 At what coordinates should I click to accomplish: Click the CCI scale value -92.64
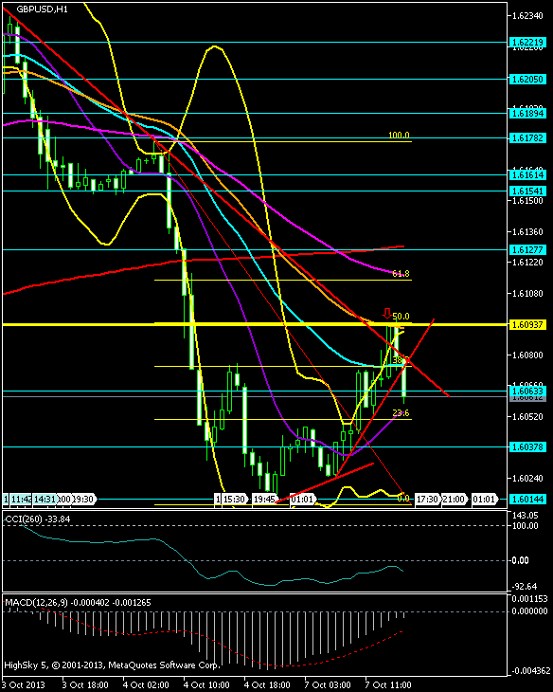point(526,587)
